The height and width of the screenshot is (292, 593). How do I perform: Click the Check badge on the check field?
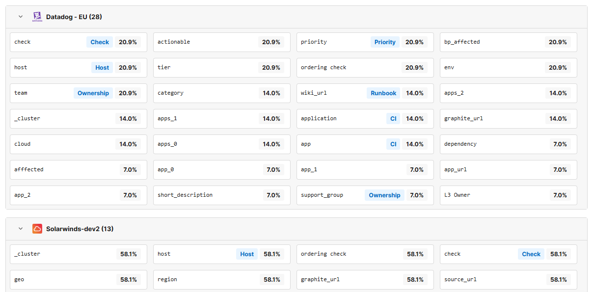(x=100, y=42)
